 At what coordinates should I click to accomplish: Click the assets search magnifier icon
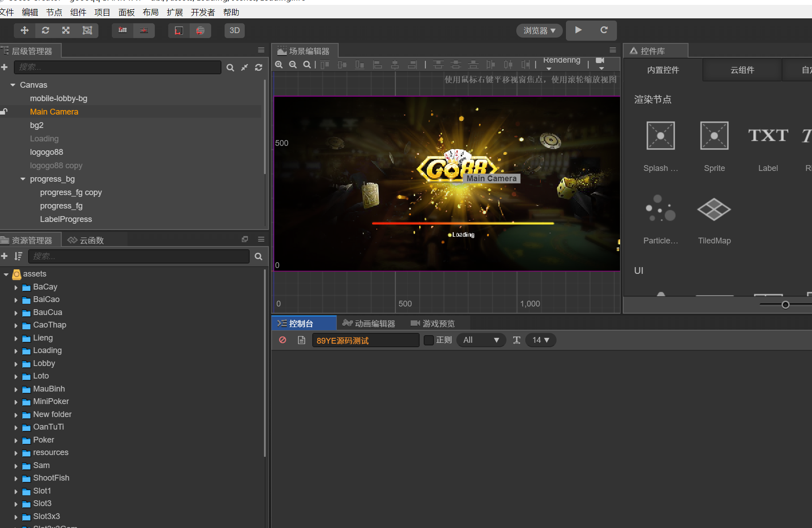(x=258, y=256)
